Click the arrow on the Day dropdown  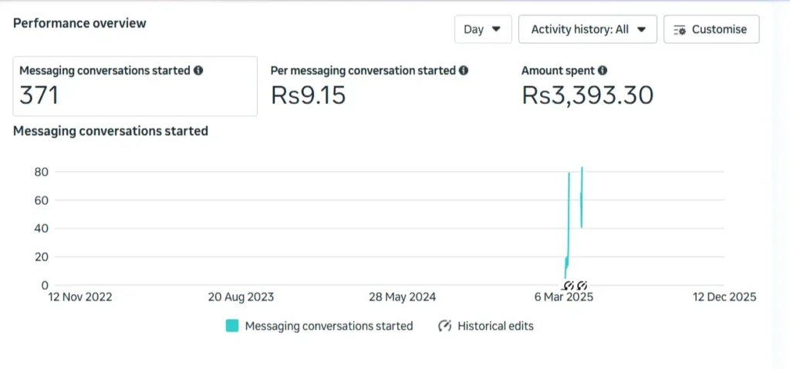point(496,29)
